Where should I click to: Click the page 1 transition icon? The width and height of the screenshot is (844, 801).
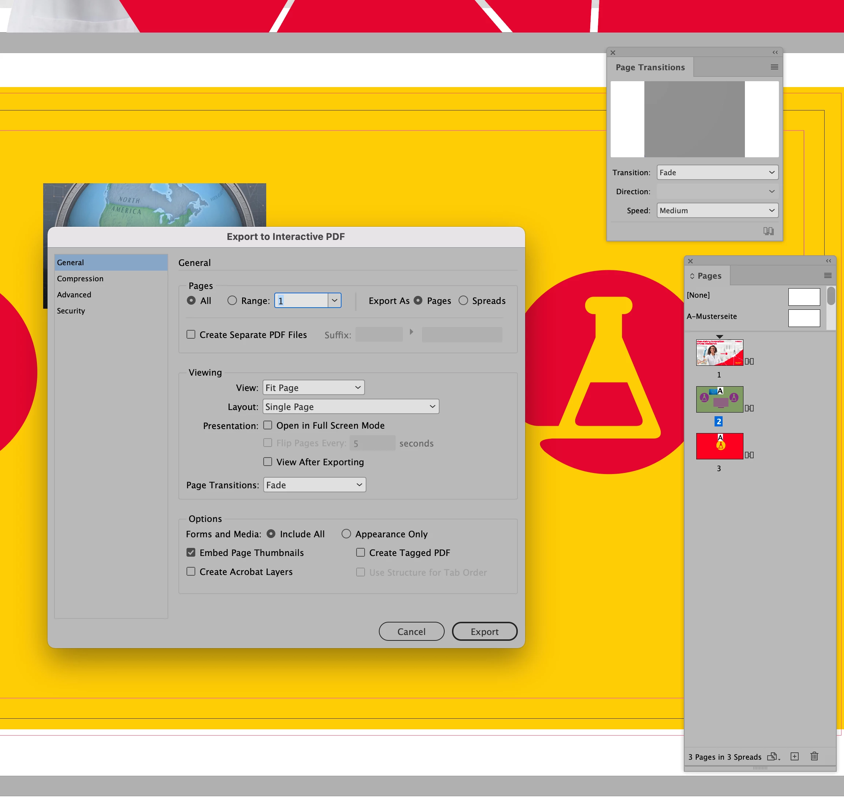[x=749, y=362]
